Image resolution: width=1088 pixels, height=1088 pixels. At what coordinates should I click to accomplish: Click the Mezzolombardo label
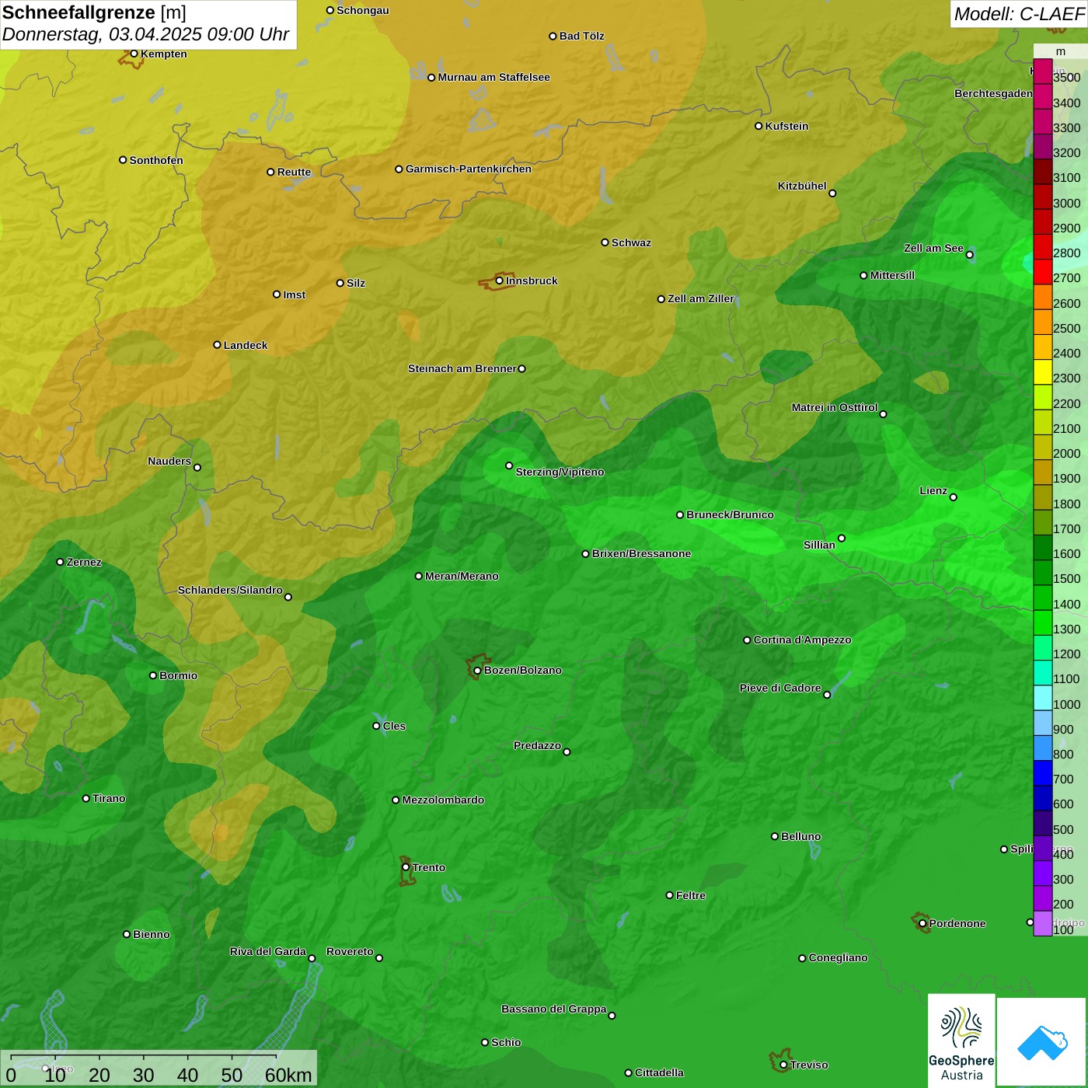point(444,800)
